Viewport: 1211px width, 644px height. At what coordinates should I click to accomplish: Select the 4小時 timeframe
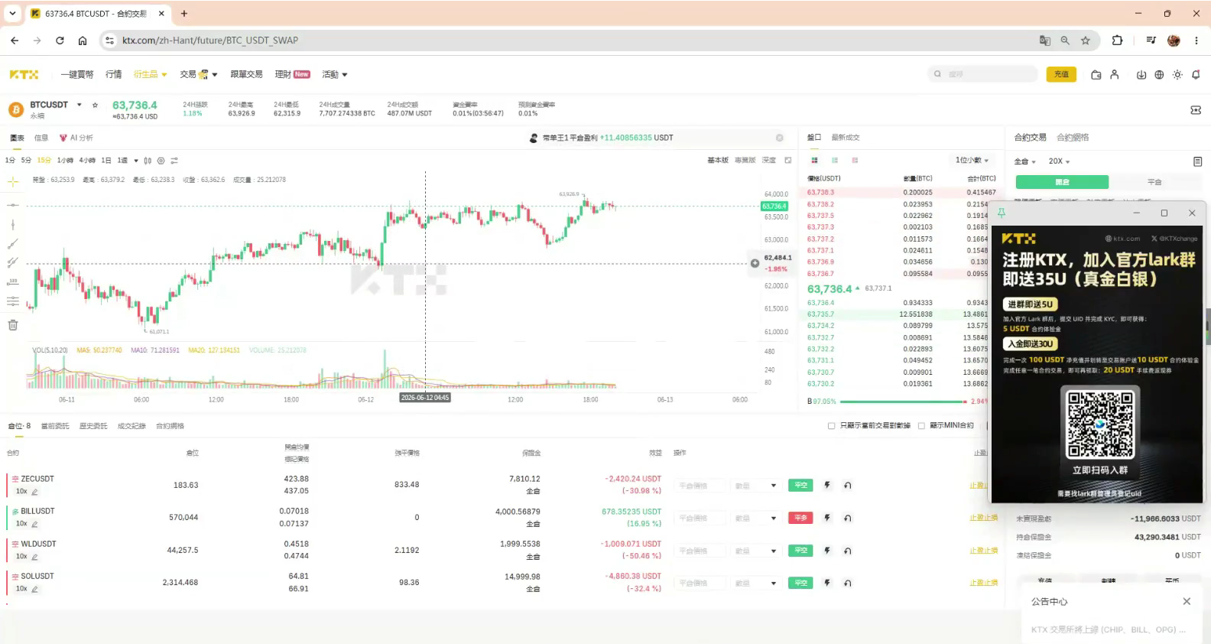coord(87,161)
